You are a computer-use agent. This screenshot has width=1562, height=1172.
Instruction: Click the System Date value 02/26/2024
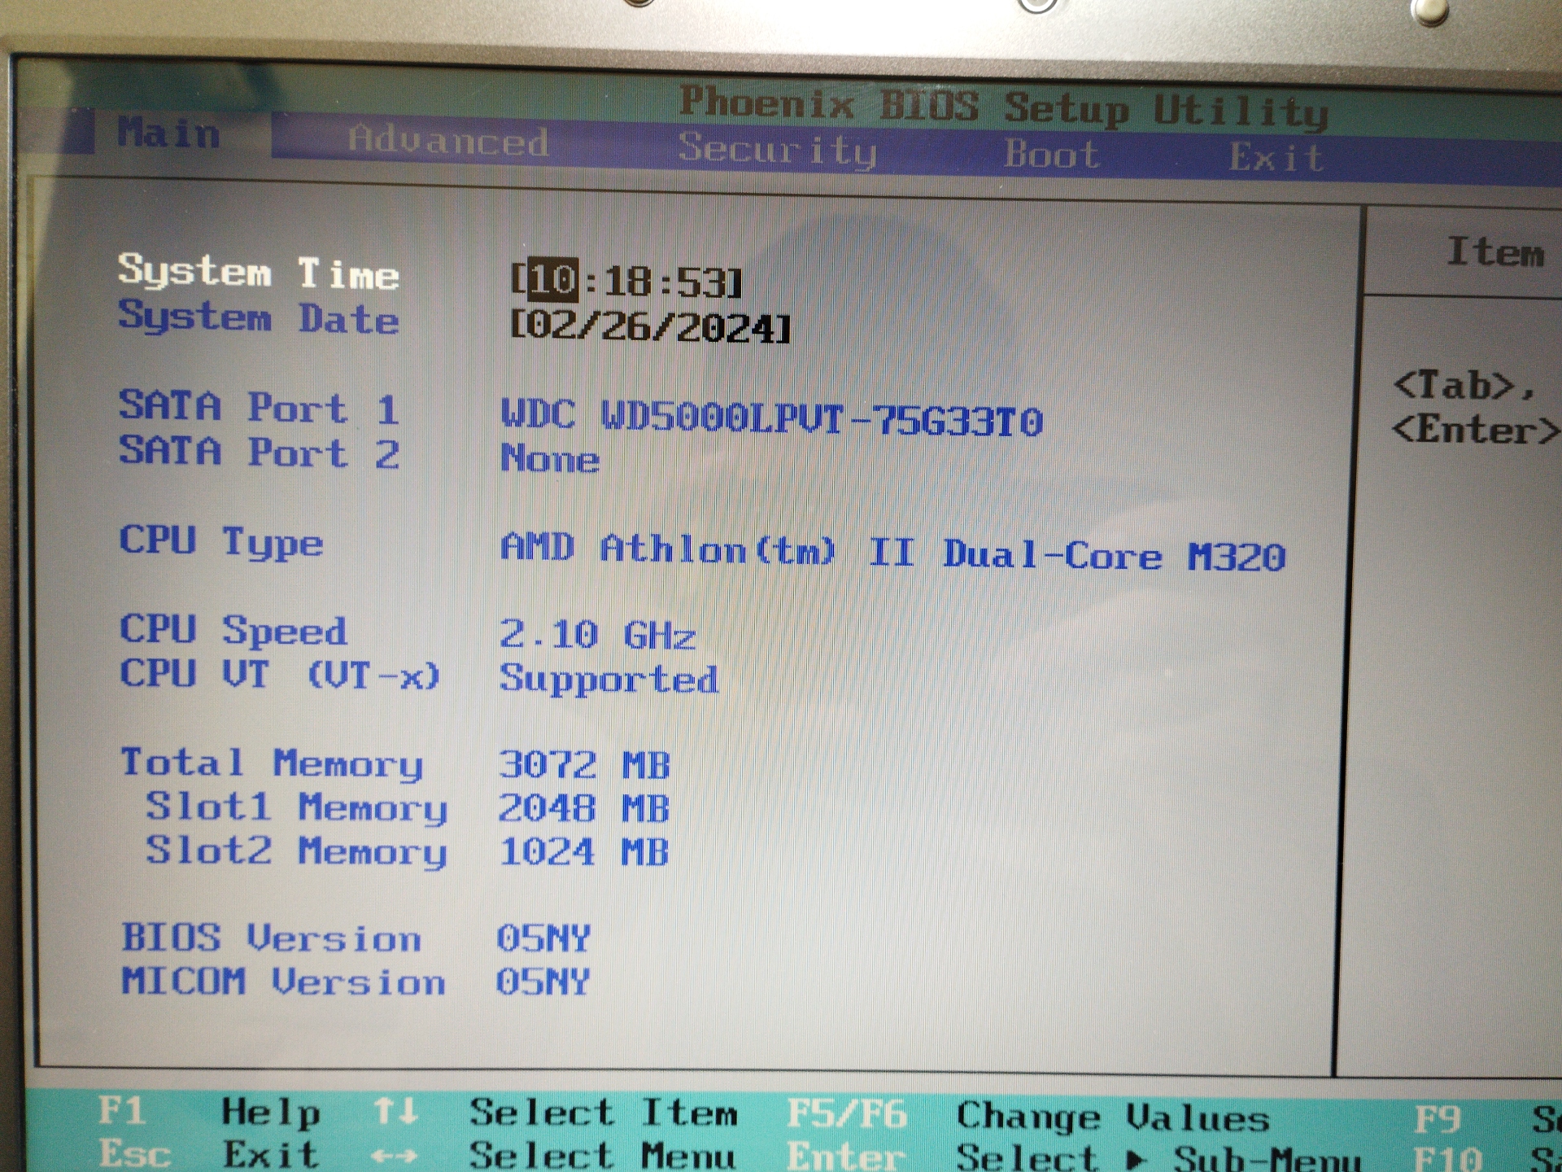pyautogui.click(x=650, y=326)
